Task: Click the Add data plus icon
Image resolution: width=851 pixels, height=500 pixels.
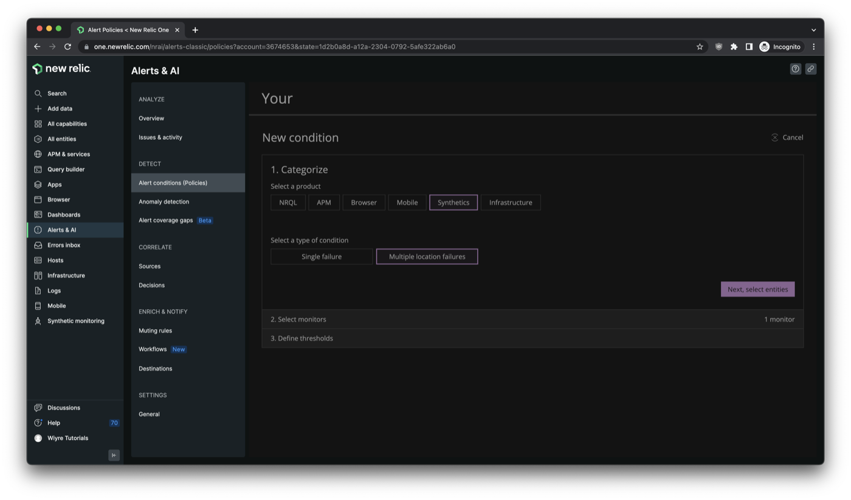Action: click(x=38, y=109)
